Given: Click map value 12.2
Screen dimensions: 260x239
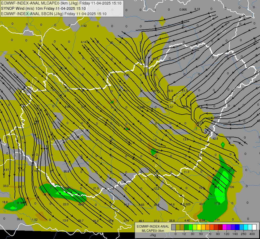Looking at the screenshot, I should tap(156, 189).
